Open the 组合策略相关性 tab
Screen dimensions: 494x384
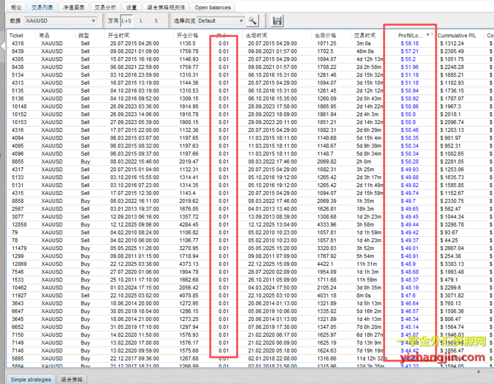tap(166, 7)
